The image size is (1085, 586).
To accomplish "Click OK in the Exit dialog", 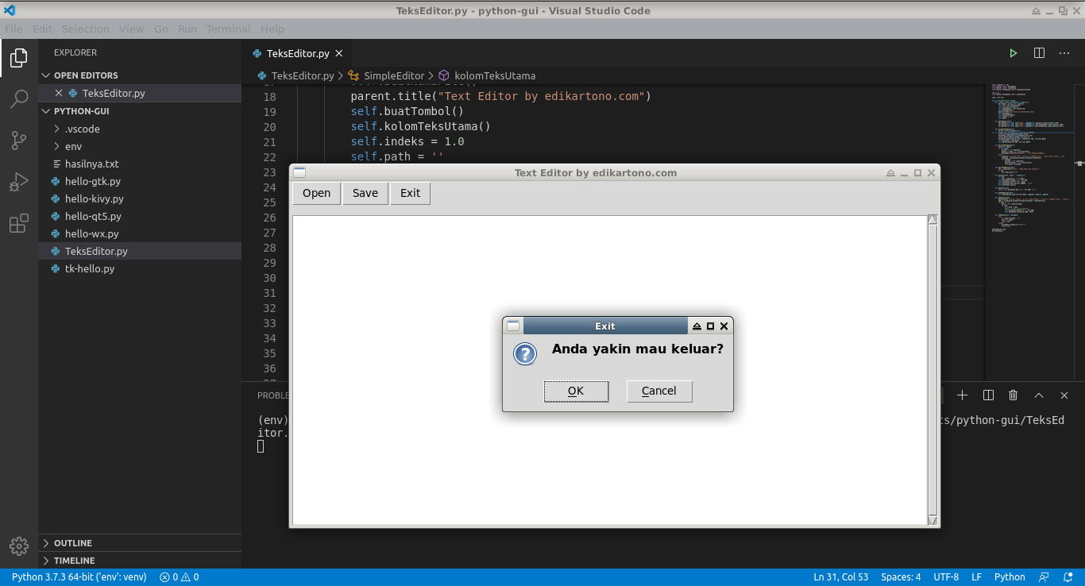I will (x=576, y=391).
